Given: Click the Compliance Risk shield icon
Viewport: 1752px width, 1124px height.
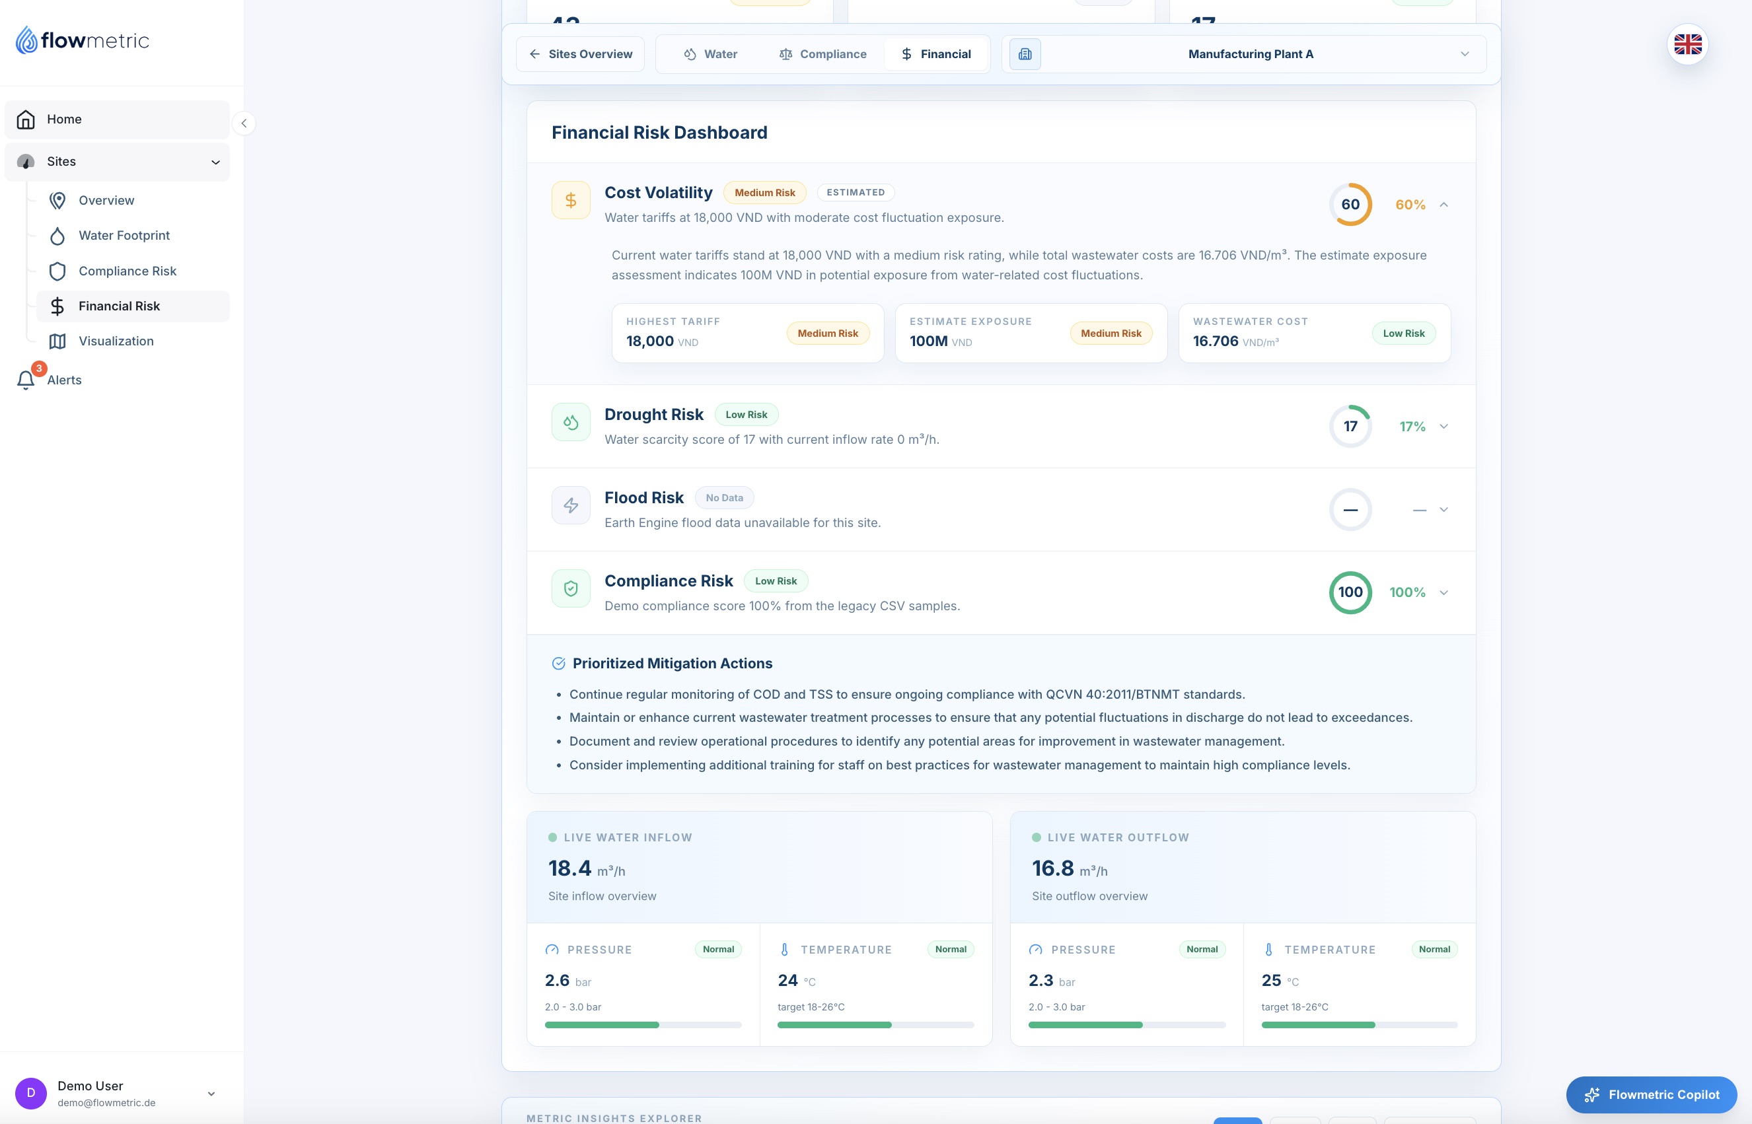Looking at the screenshot, I should [x=571, y=588].
